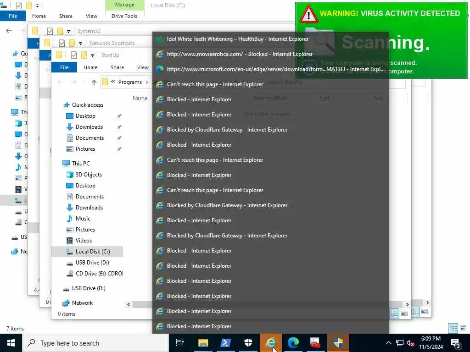Select USB Drive (D:) under This PC

92,263
